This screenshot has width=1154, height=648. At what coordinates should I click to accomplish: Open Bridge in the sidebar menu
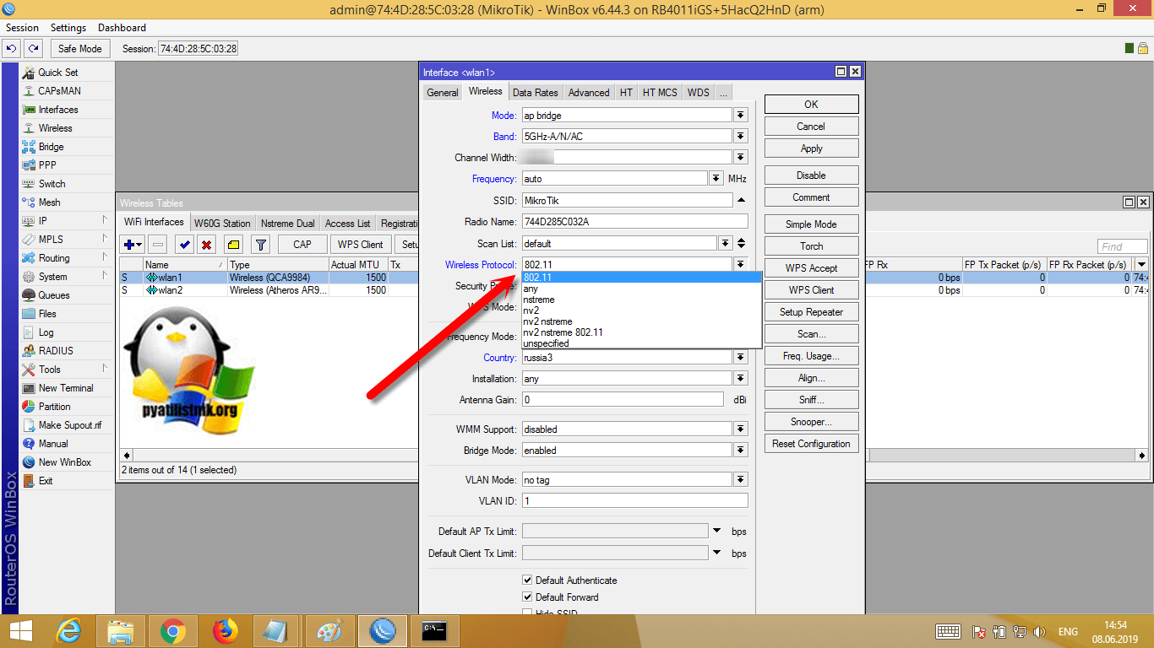[51, 147]
